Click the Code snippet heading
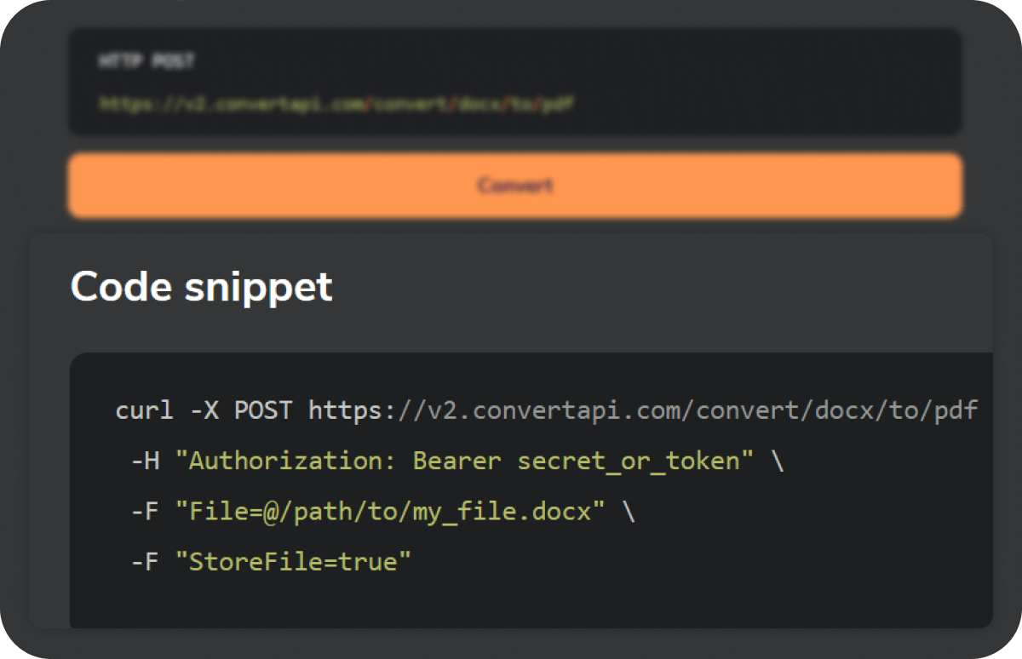1022x659 pixels. [201, 286]
